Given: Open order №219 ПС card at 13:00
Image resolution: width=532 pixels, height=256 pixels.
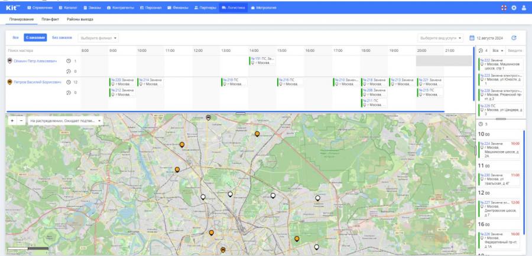Looking at the screenshot, I should click(x=234, y=82).
